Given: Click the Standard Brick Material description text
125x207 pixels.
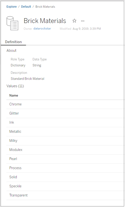Looking at the screenshot, I should point(28,79).
